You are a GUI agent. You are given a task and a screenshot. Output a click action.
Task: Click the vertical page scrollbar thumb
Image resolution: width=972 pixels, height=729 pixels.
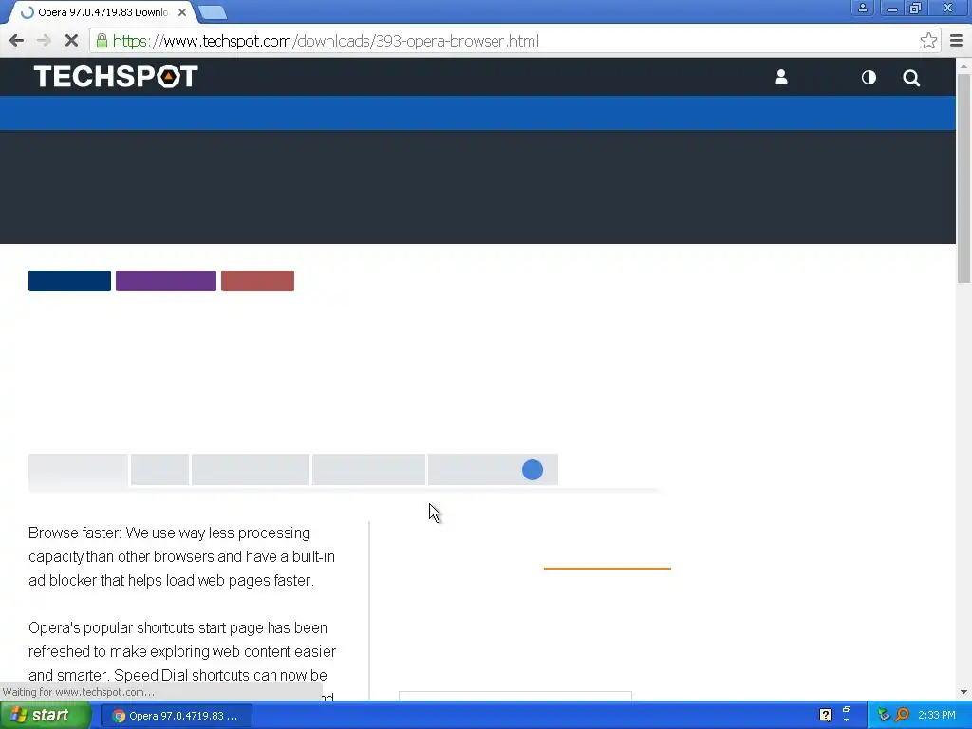pos(963,178)
